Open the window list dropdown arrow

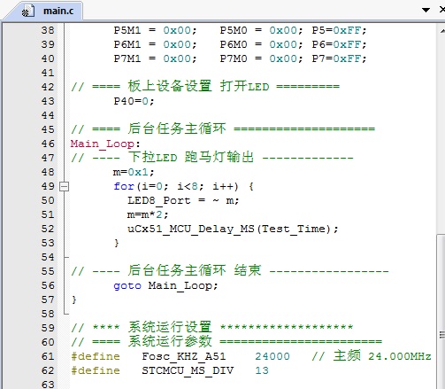(x=426, y=10)
